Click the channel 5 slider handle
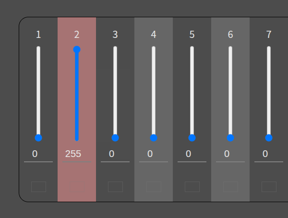This screenshot has width=288, height=218. [x=192, y=138]
